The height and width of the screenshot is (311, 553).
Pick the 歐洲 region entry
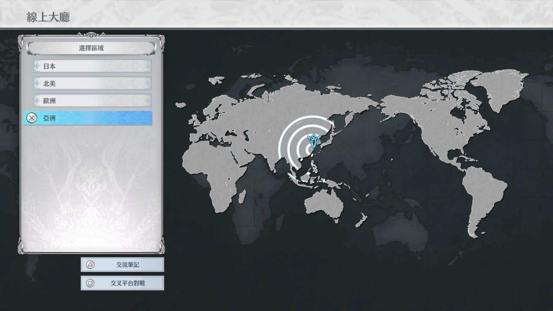92,101
